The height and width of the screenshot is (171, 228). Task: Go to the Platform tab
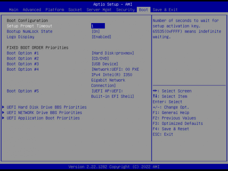55,10
